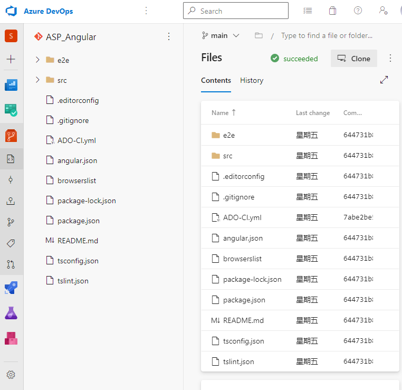Sort by Name column header
Image resolution: width=402 pixels, height=390 pixels.
tap(223, 113)
